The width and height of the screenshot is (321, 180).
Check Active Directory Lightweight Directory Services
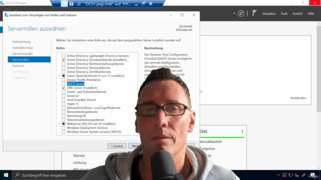tap(64, 55)
